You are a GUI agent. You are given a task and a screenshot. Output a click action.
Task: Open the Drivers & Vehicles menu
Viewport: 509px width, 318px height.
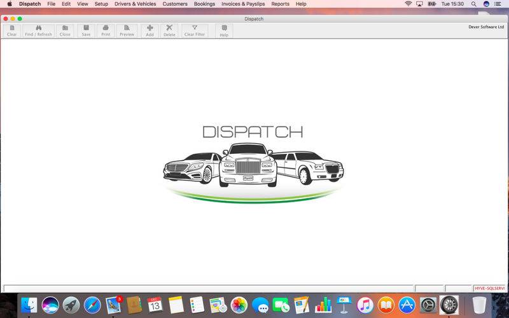click(x=136, y=4)
